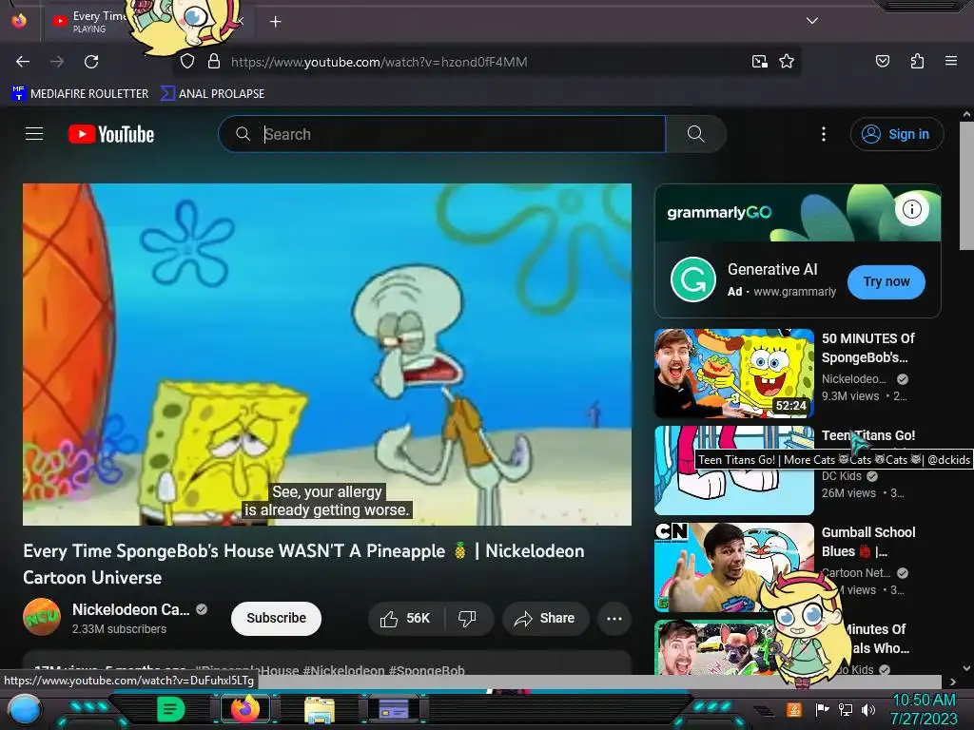
Task: Click the scroll up arrow at top right
Action: point(966,114)
